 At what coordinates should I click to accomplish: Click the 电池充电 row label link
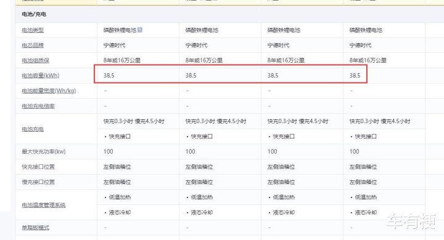click(x=33, y=129)
